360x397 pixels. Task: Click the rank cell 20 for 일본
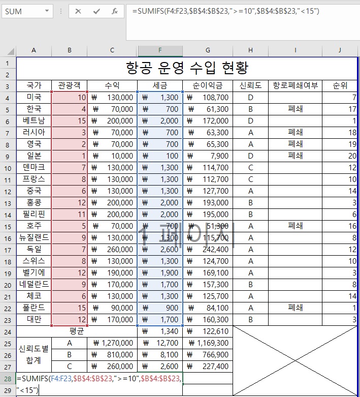(x=340, y=156)
